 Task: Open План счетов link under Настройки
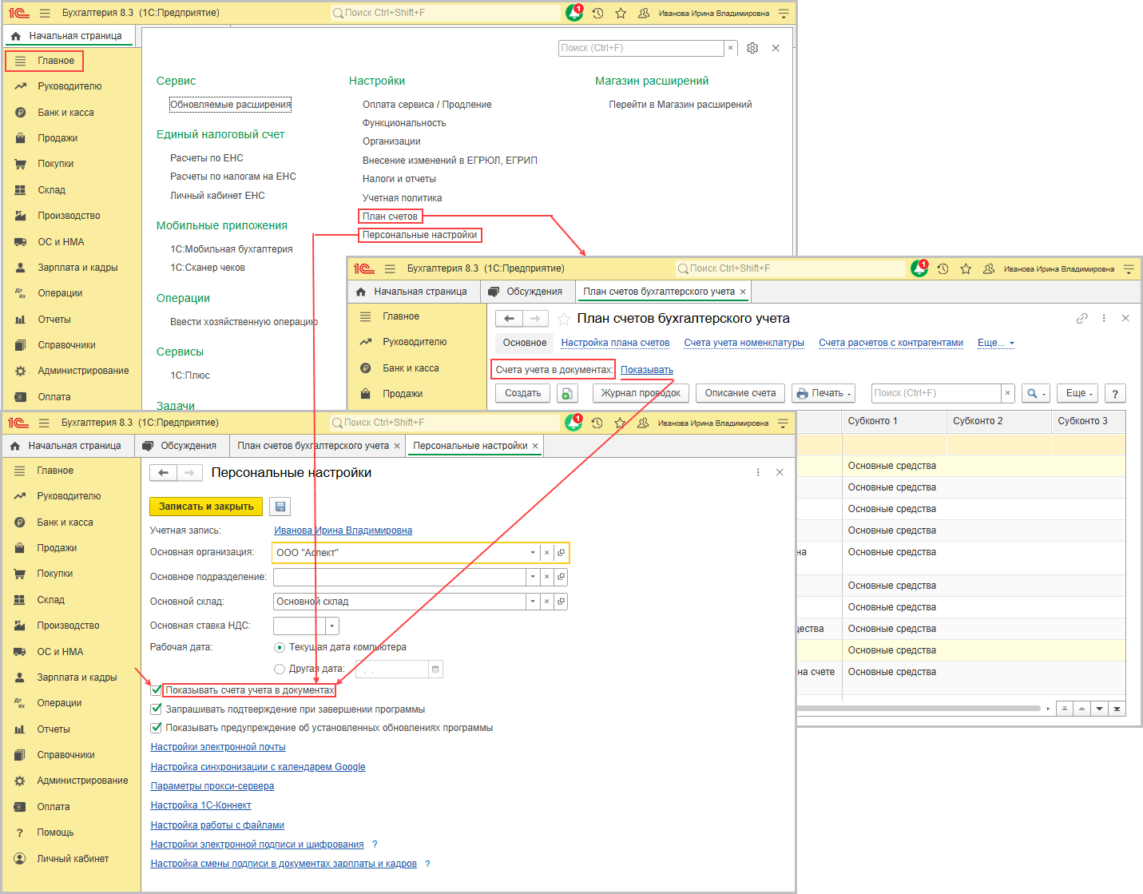[x=390, y=217]
